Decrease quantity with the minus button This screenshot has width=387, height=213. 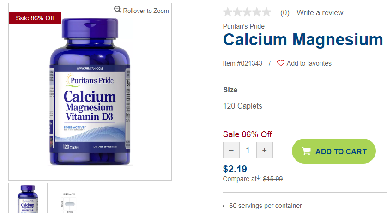[231, 150]
